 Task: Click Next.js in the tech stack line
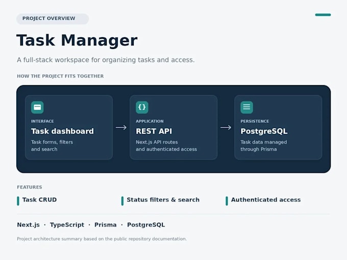pyautogui.click(x=29, y=225)
